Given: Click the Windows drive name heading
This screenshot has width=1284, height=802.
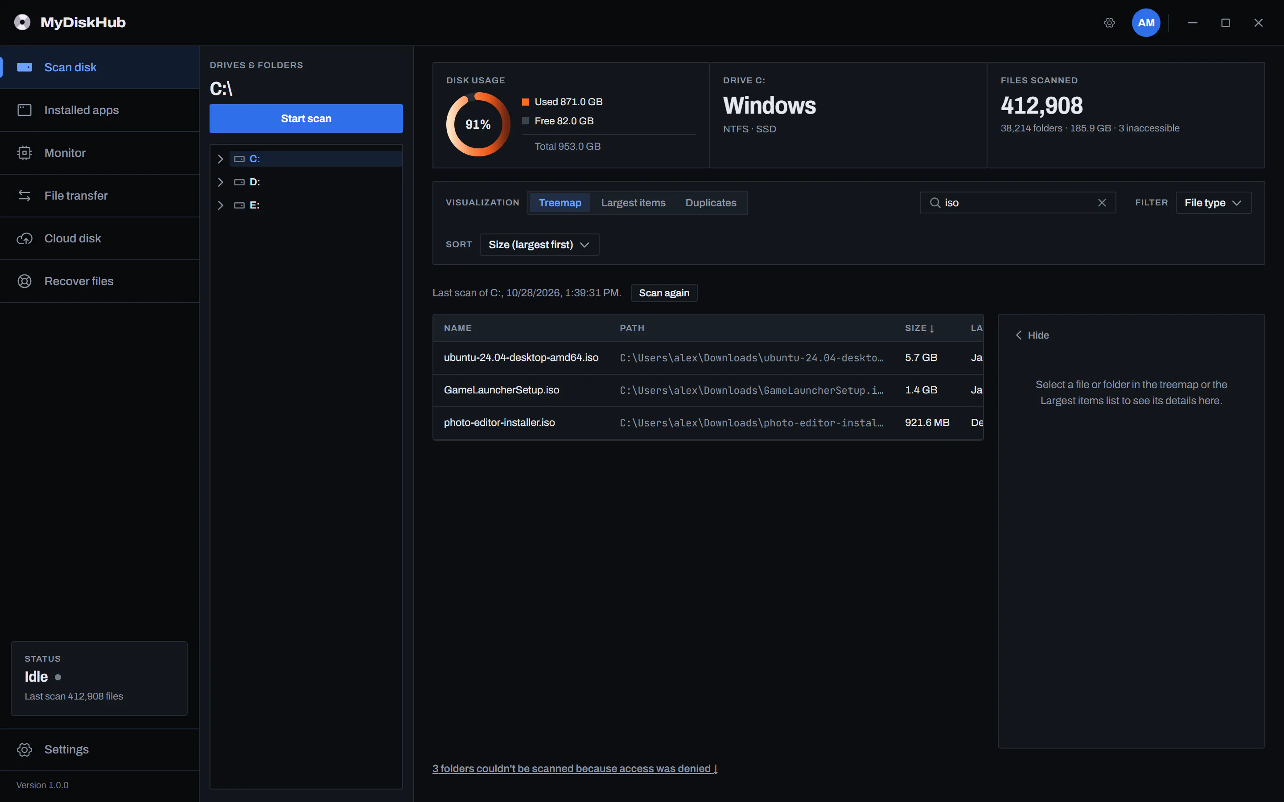Looking at the screenshot, I should [770, 105].
